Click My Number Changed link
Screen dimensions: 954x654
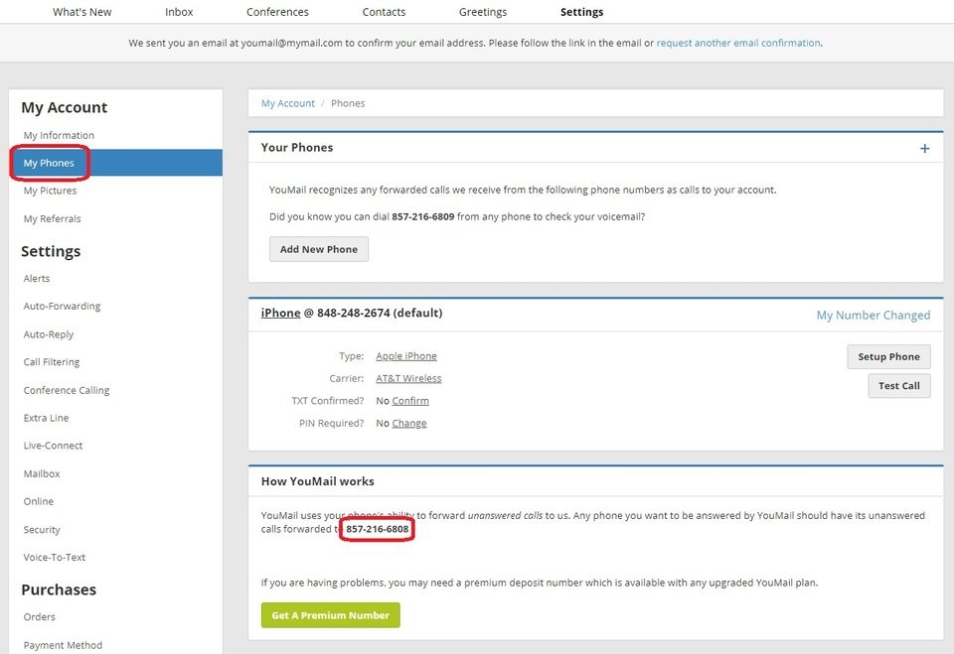(874, 316)
